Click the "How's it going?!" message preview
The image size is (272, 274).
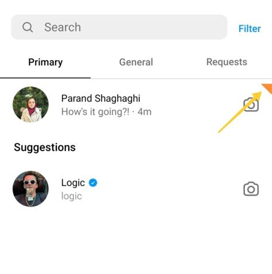click(x=95, y=112)
